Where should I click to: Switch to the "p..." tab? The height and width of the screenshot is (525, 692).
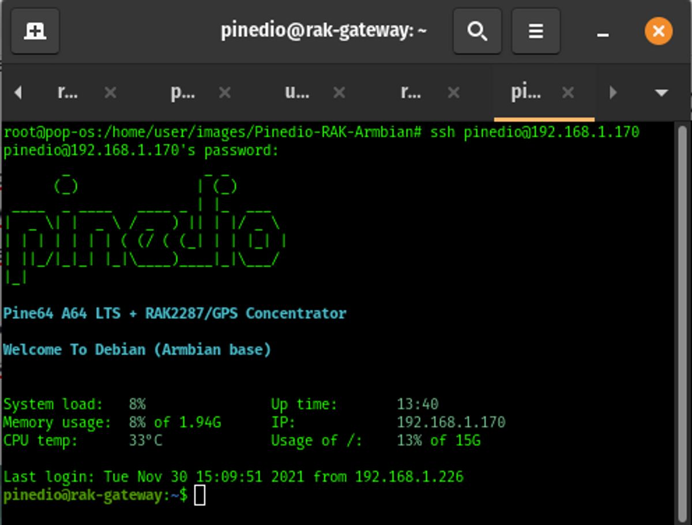pos(182,92)
